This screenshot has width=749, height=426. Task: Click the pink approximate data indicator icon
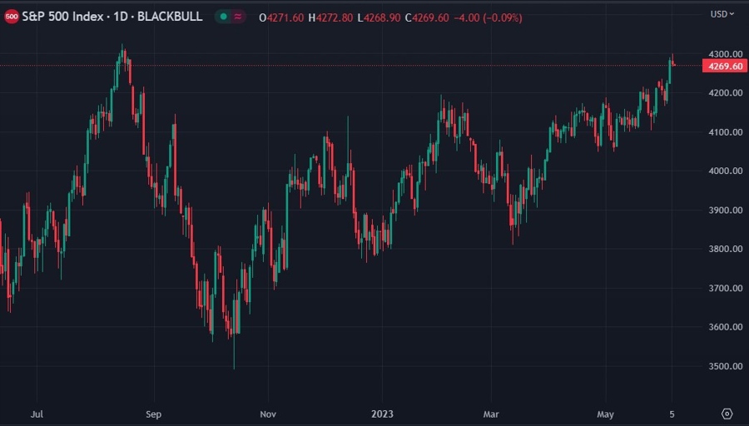238,17
